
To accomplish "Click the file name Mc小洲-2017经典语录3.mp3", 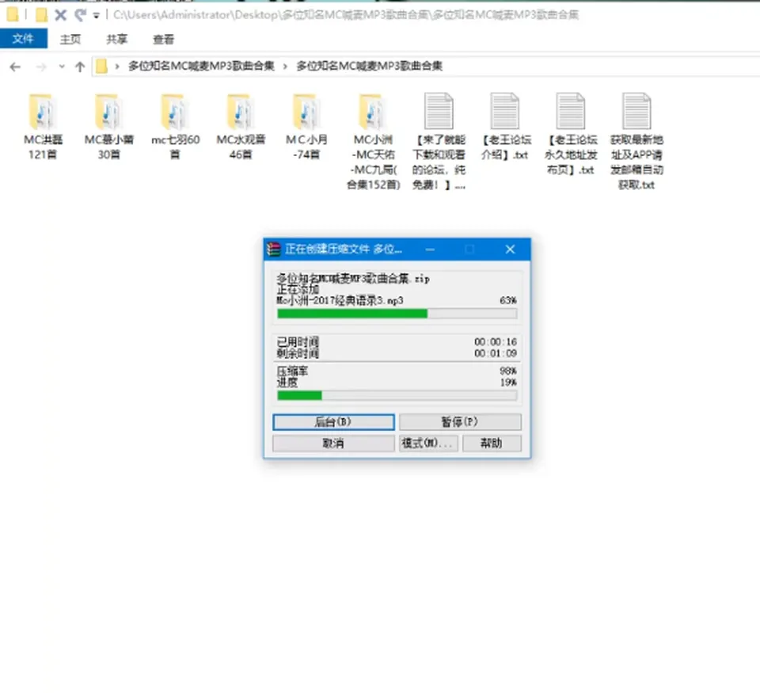I will click(x=340, y=301).
